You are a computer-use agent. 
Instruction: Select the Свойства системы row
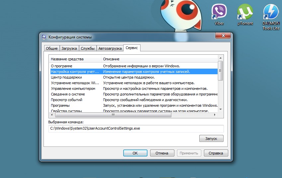pos(134,111)
